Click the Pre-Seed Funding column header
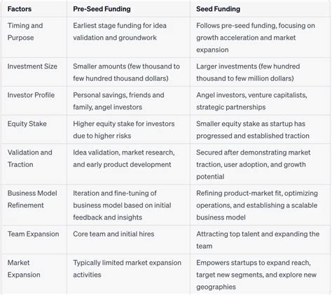 coord(102,9)
